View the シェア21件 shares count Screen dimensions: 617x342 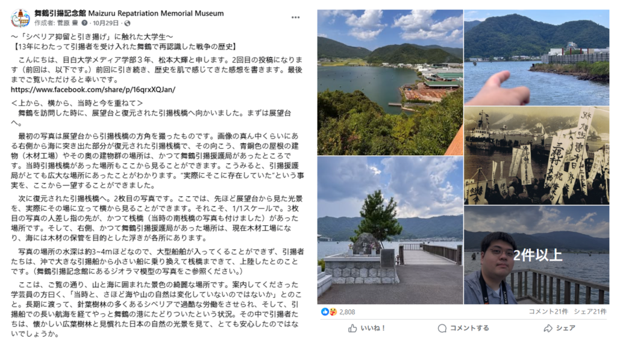pos(590,312)
